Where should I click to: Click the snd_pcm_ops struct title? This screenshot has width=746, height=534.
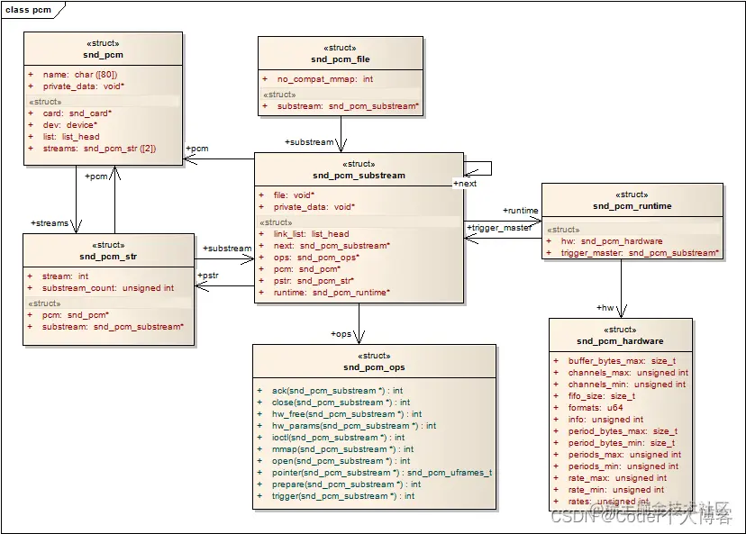click(x=374, y=367)
